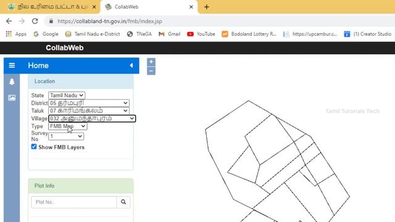
Task: Open the District dropdown
Action: (89, 103)
